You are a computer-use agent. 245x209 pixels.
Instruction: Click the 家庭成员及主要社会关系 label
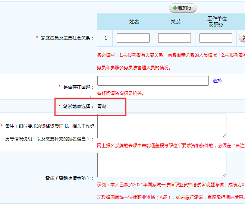click(67, 38)
